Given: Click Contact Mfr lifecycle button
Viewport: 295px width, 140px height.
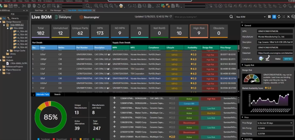Looking at the screenshot, I should (189, 104).
